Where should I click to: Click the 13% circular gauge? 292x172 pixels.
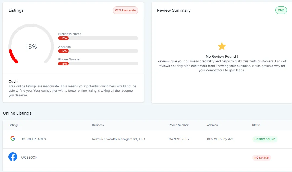pos(31,44)
